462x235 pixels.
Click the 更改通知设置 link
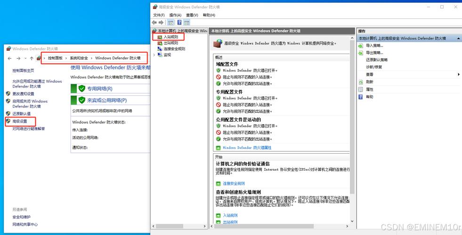(23, 94)
